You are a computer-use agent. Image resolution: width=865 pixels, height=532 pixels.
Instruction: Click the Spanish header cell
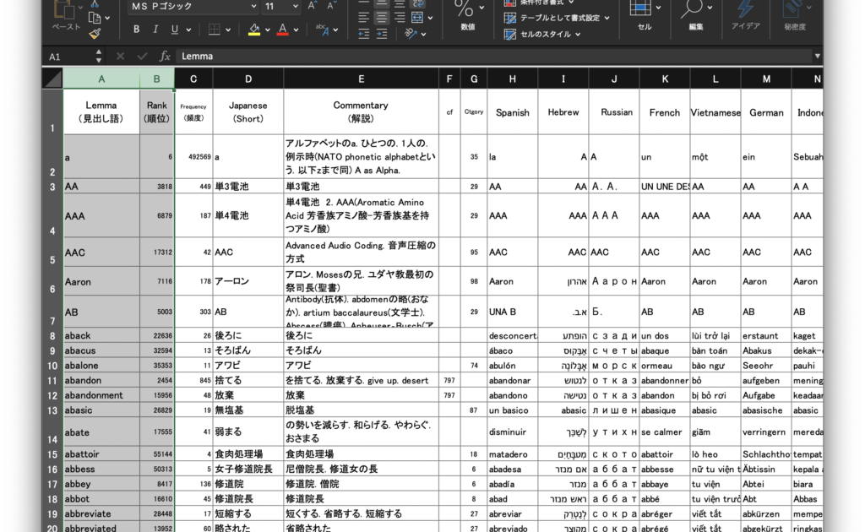click(513, 112)
